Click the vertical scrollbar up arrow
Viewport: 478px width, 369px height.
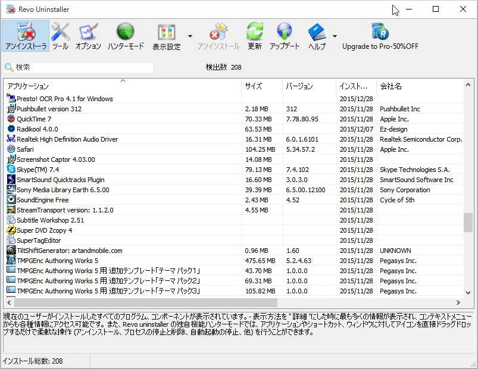pos(468,85)
